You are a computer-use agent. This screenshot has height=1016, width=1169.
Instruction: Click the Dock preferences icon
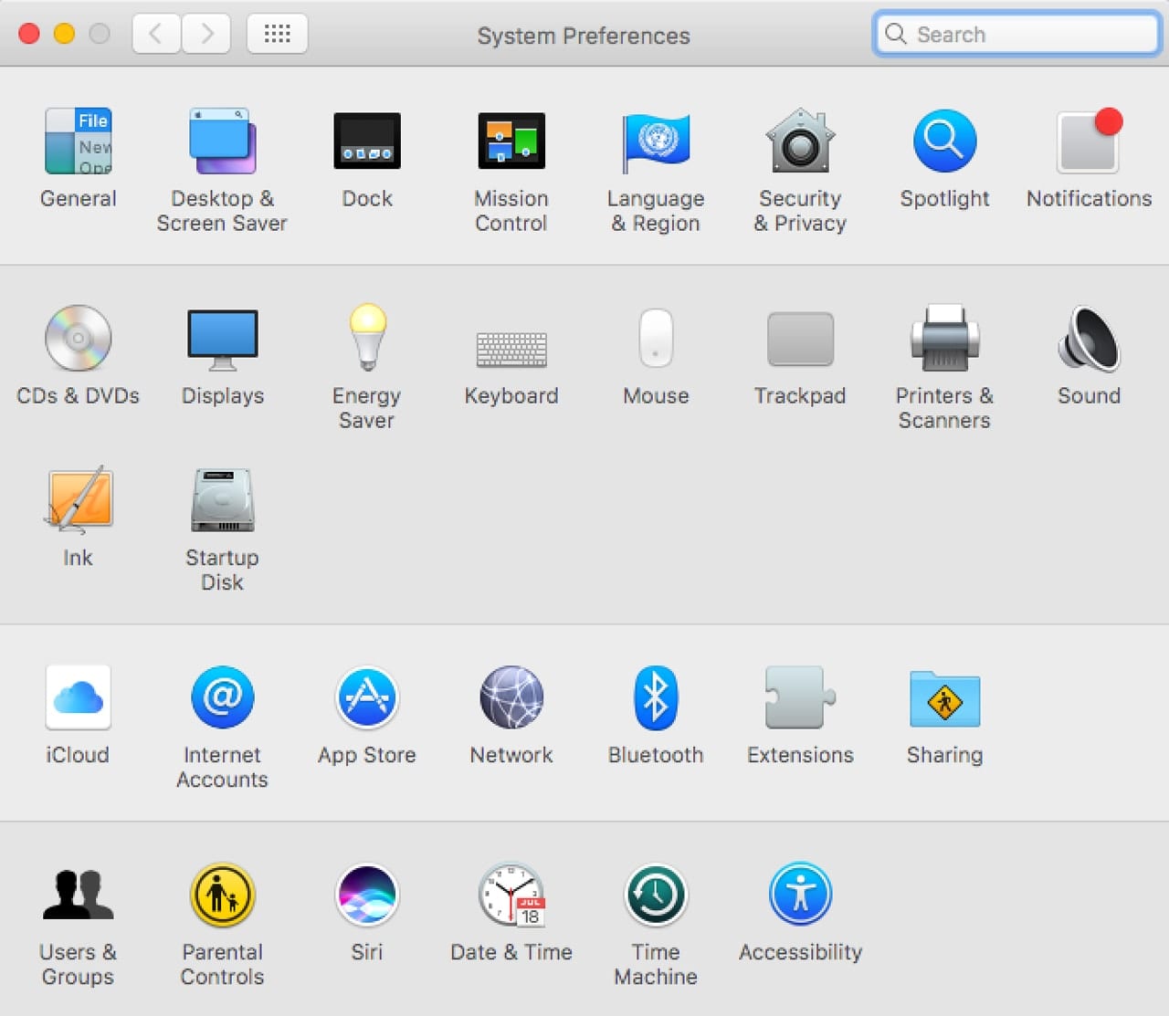coord(366,141)
